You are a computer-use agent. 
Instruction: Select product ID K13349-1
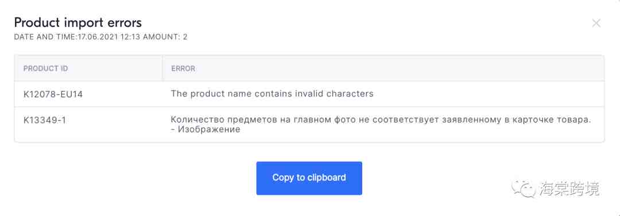tap(45, 120)
